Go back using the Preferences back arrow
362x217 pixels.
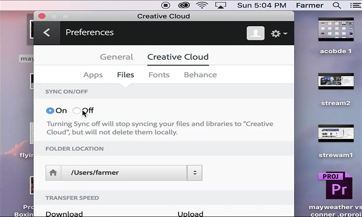click(47, 33)
